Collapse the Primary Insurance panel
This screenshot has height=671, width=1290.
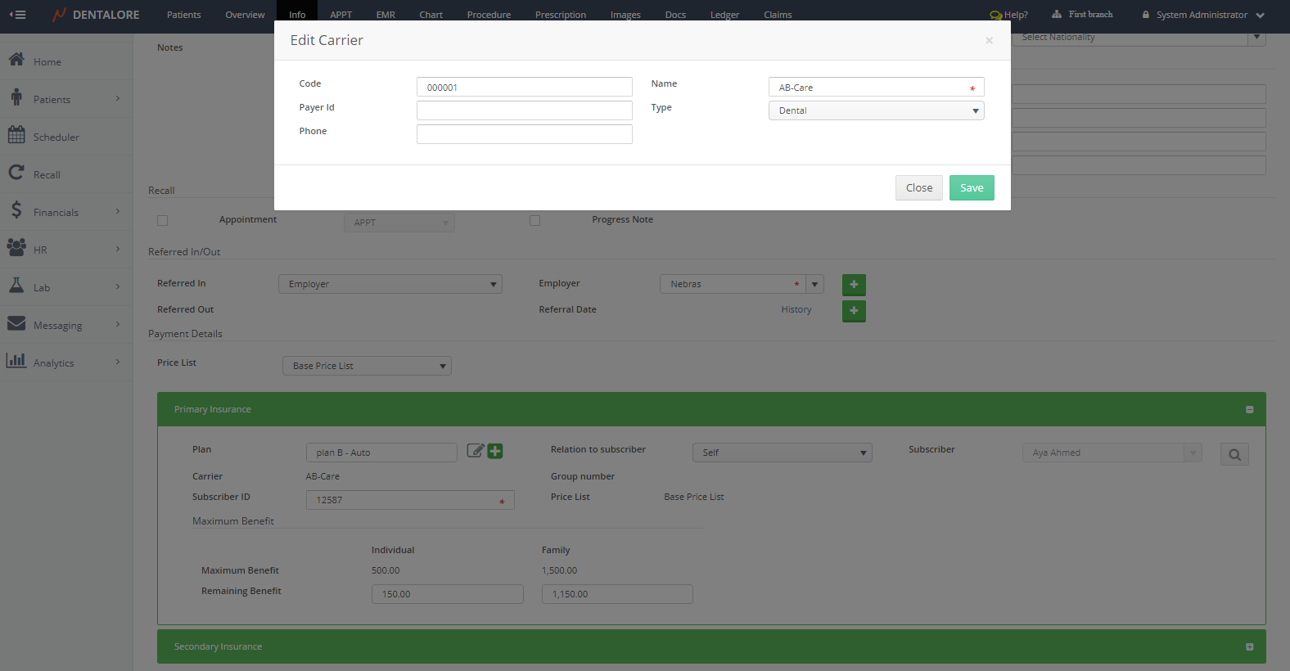coord(1249,409)
